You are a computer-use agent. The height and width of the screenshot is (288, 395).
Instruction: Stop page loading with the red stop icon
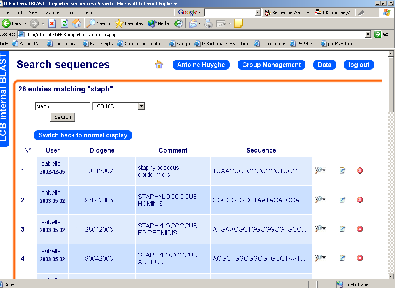[53, 23]
